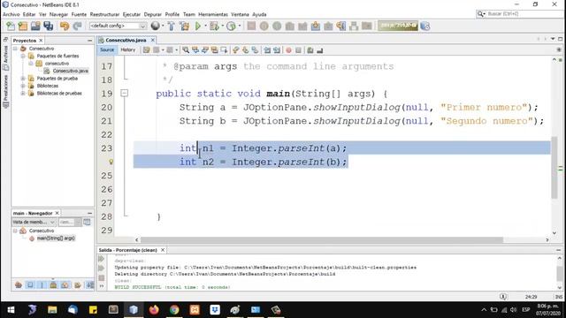
Task: Click the memory usage indicator bar
Action: point(398,26)
